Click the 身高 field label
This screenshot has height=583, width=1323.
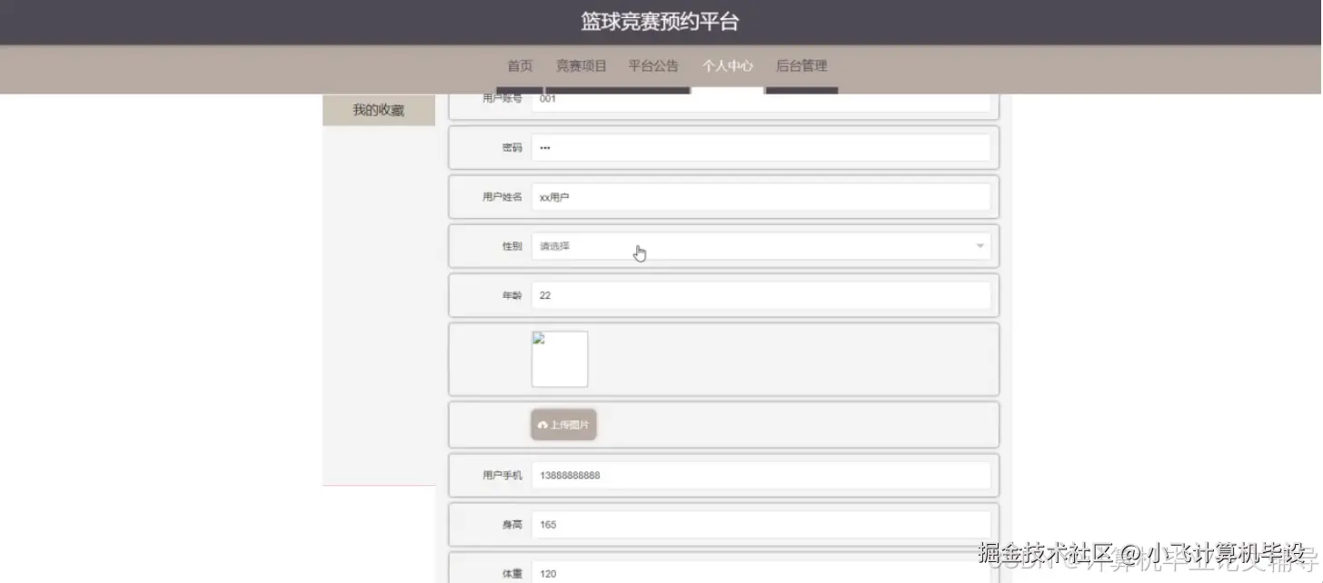tap(512, 525)
